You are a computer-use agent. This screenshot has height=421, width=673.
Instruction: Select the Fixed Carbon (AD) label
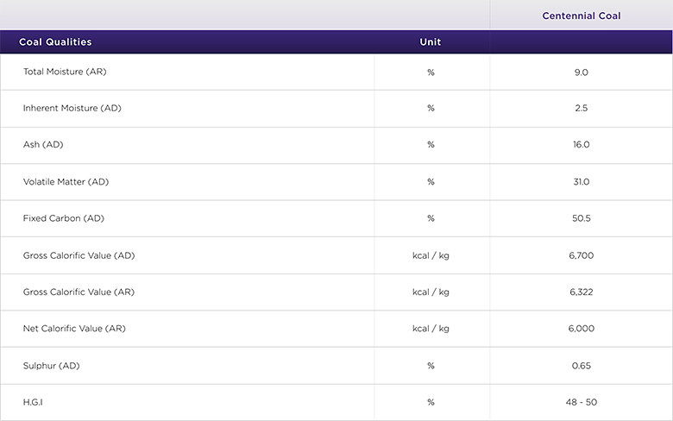click(64, 218)
